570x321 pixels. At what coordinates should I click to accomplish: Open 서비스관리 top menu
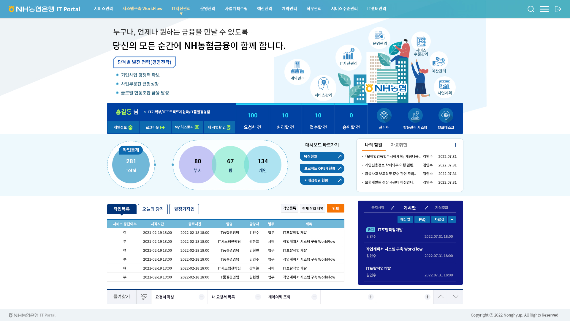[103, 9]
